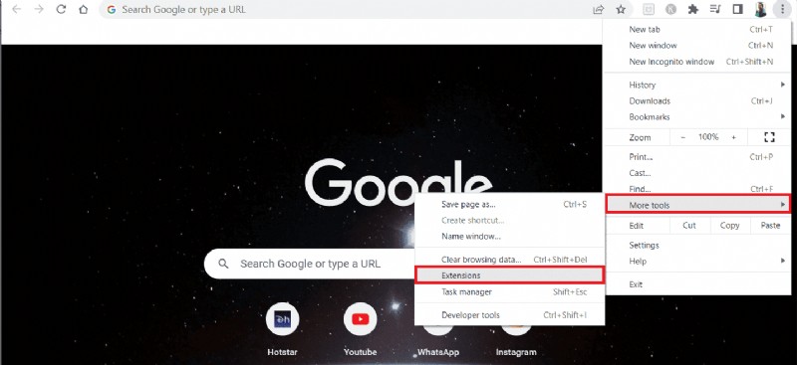Open the profile avatar
Screen dimensions: 797x365
[760, 9]
